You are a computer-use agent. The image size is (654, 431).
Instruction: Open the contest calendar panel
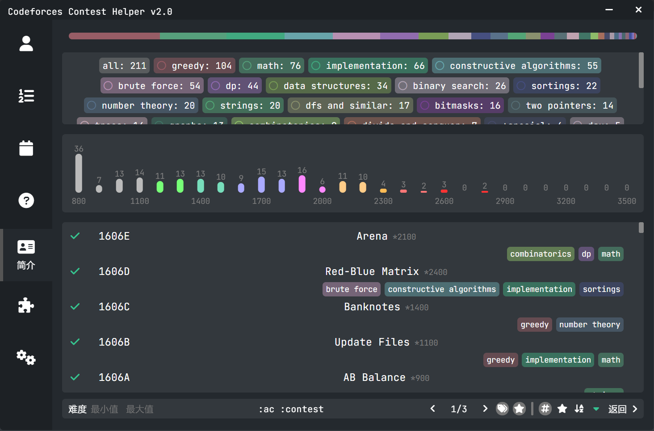click(26, 148)
